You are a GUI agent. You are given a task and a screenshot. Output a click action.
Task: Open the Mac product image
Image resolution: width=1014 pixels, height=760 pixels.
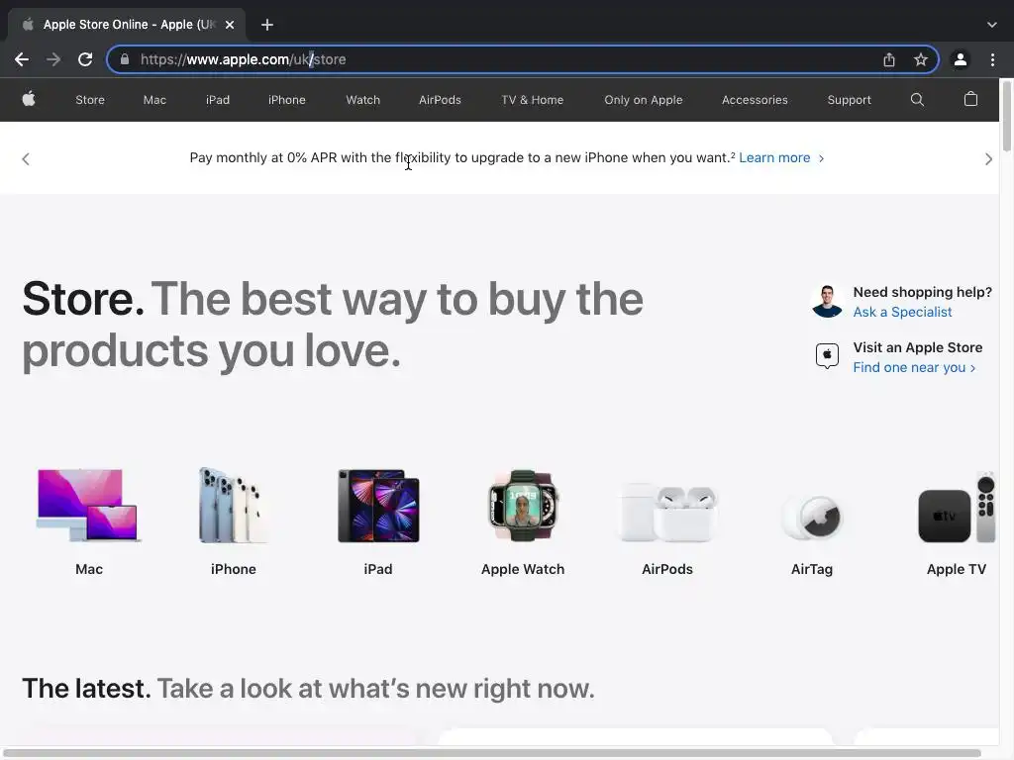[x=88, y=506]
